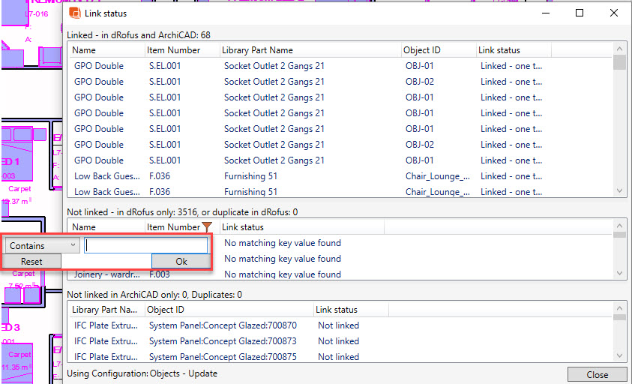The height and width of the screenshot is (384, 632).
Task: Maximize the Link status window
Action: 580,13
